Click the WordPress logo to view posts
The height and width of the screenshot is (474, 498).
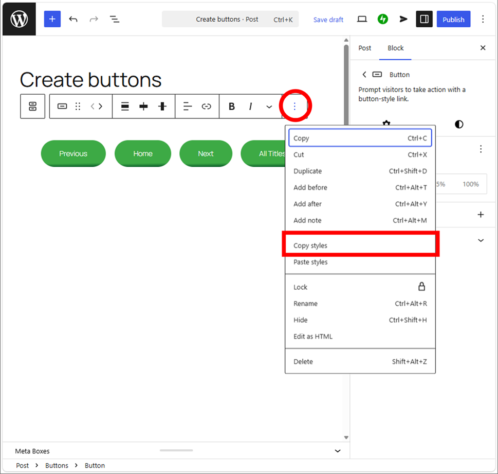19,19
